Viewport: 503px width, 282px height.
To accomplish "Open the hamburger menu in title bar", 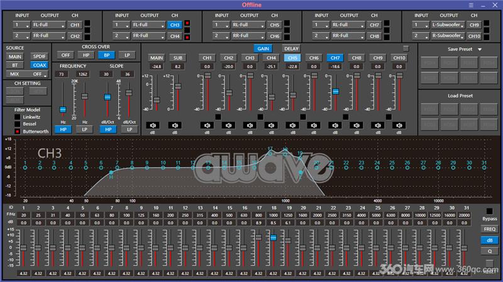I will (x=471, y=5).
